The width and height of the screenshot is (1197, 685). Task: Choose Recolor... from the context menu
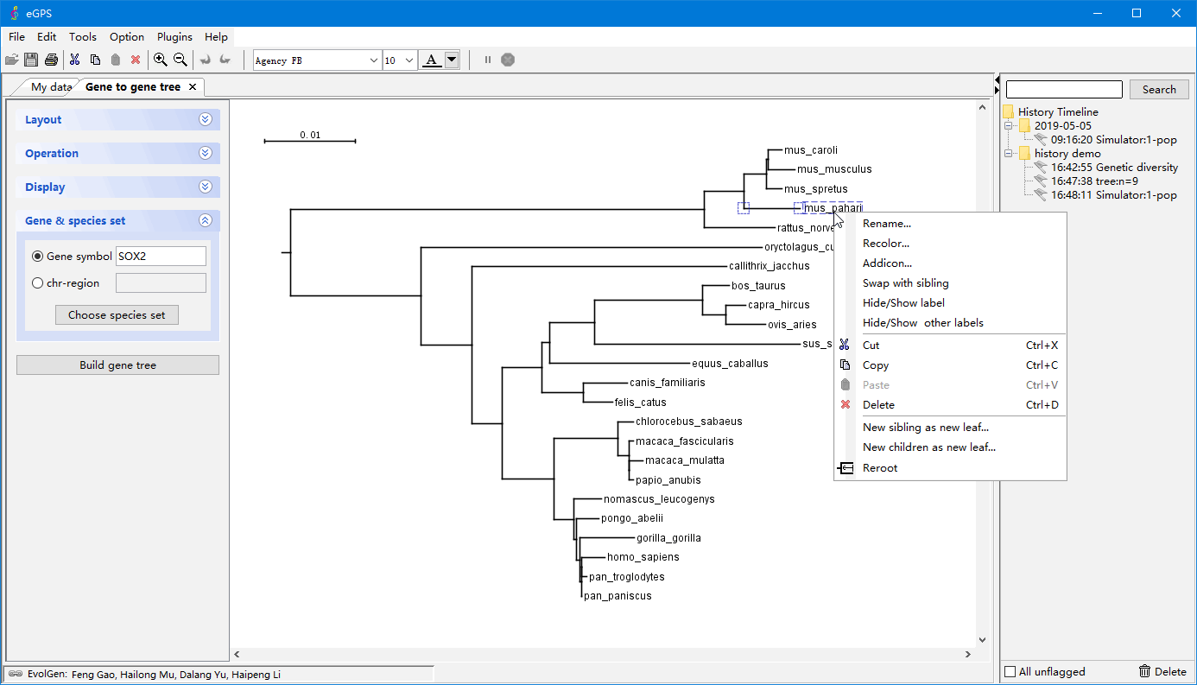tap(950, 244)
